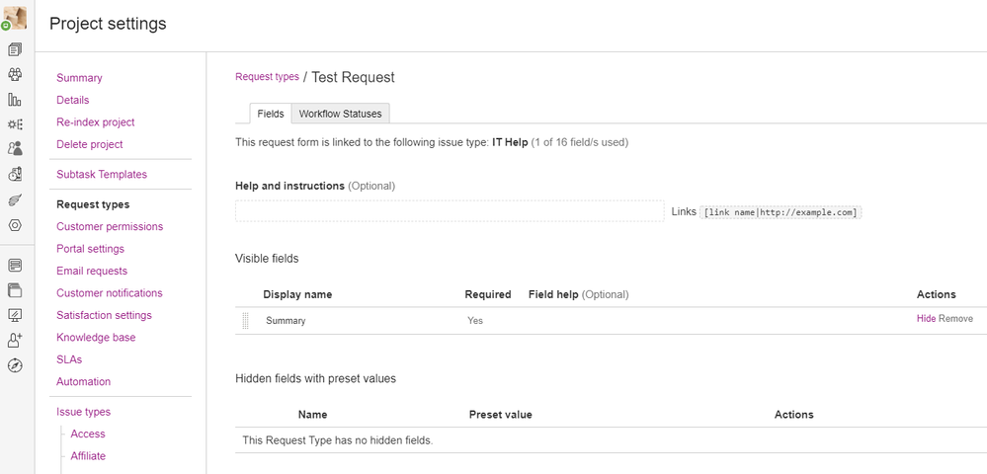This screenshot has width=987, height=474.
Task: Select the Fields tab
Action: point(271,114)
